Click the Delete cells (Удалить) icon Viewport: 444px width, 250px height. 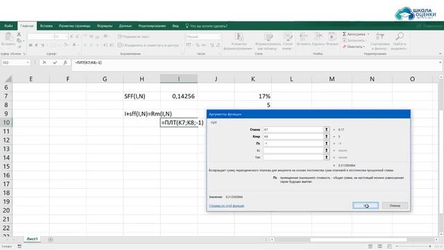[318, 36]
